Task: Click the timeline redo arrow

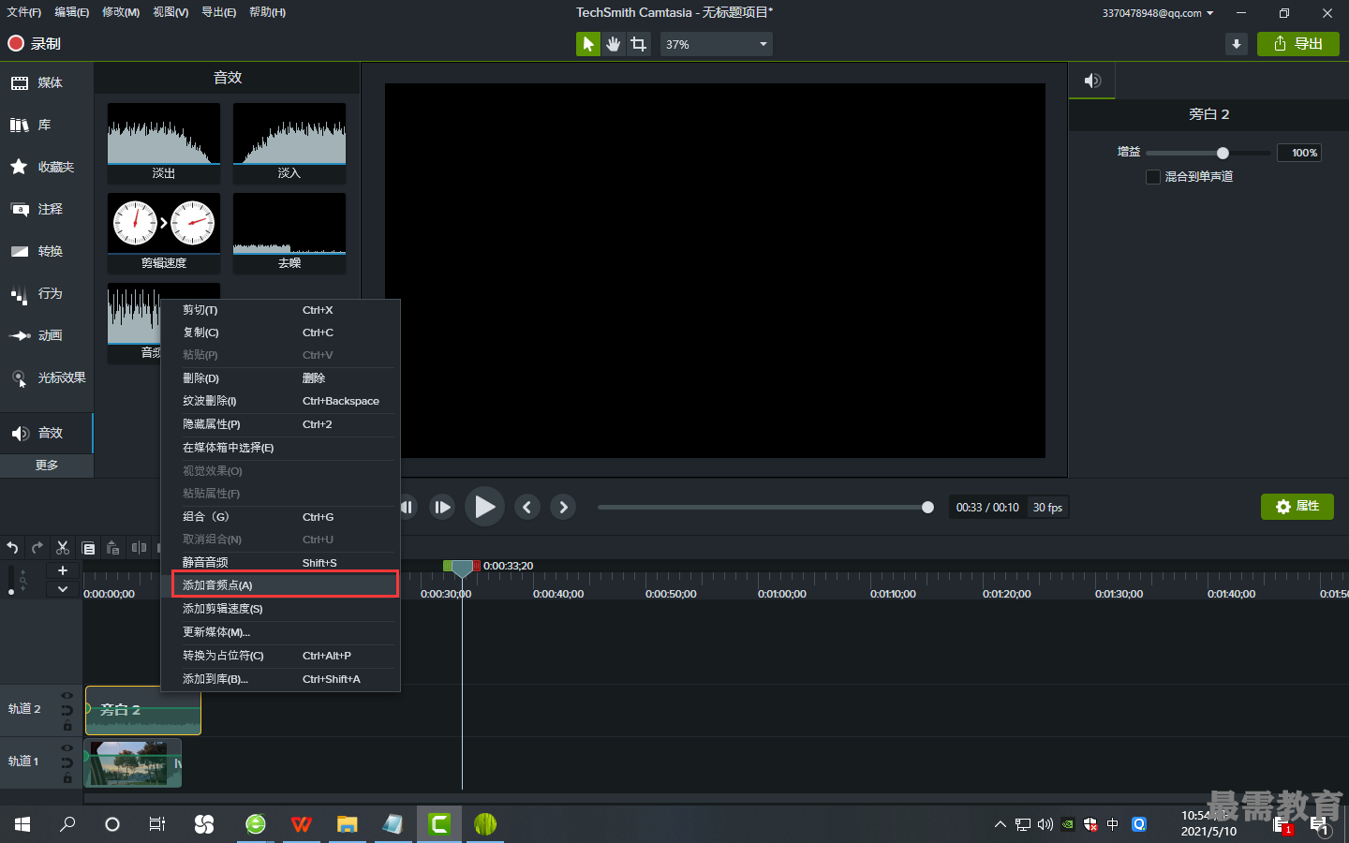Action: tap(37, 548)
